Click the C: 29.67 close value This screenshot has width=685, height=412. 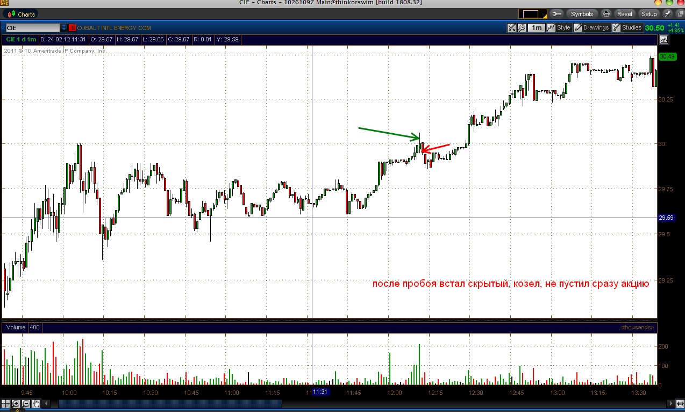pyautogui.click(x=179, y=39)
